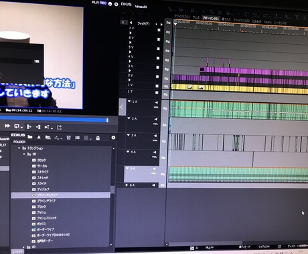
Task: Collapse the トランジション folder
Action: coord(19,148)
